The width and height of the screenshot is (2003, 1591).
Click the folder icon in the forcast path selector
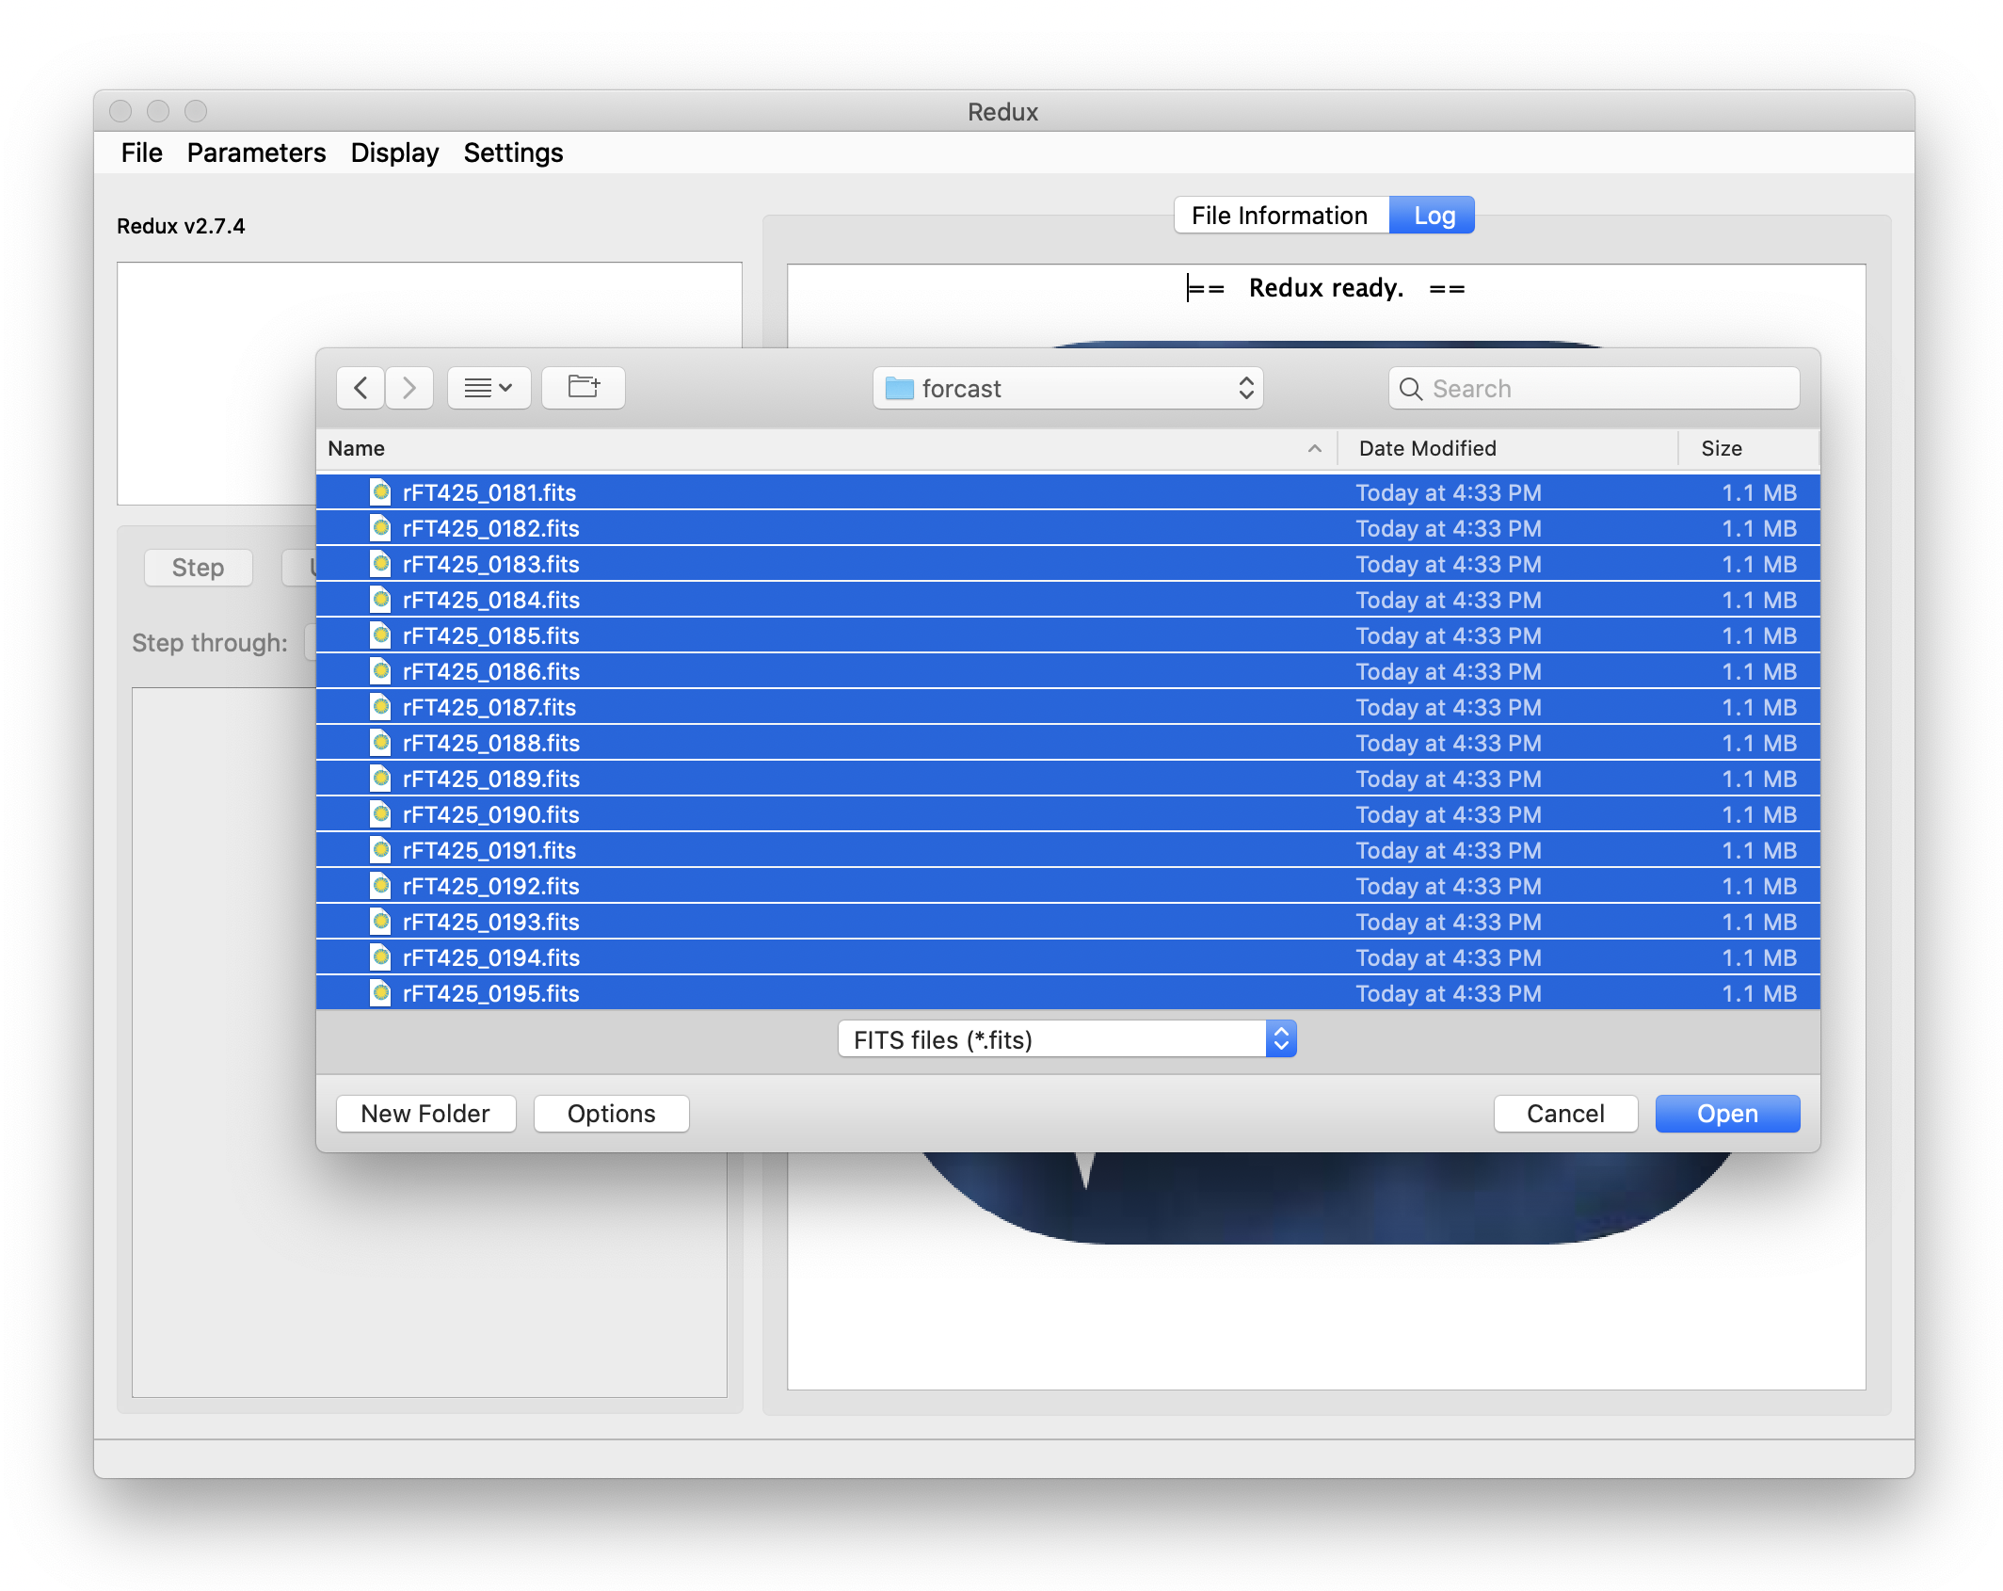tap(900, 388)
